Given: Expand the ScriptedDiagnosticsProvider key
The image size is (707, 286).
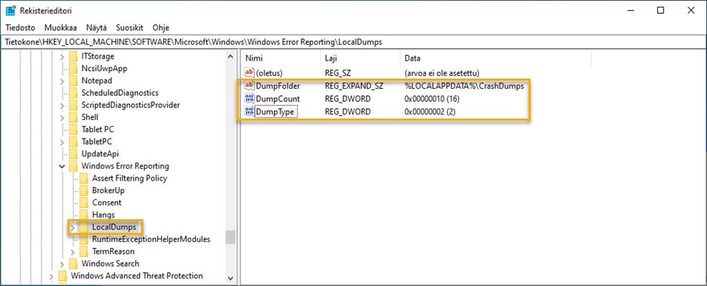Looking at the screenshot, I should [x=62, y=105].
